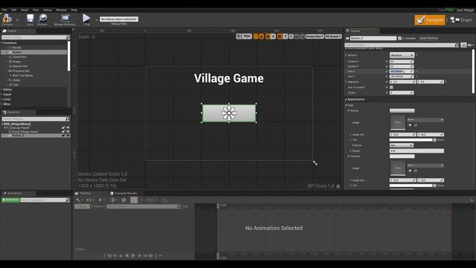Viewport: 476px width, 268px height.
Task: Click the Village Game title text on canvas
Action: [229, 78]
